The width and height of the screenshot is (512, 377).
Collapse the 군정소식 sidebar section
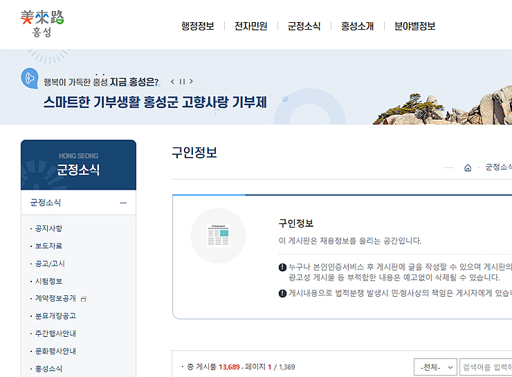coord(123,203)
